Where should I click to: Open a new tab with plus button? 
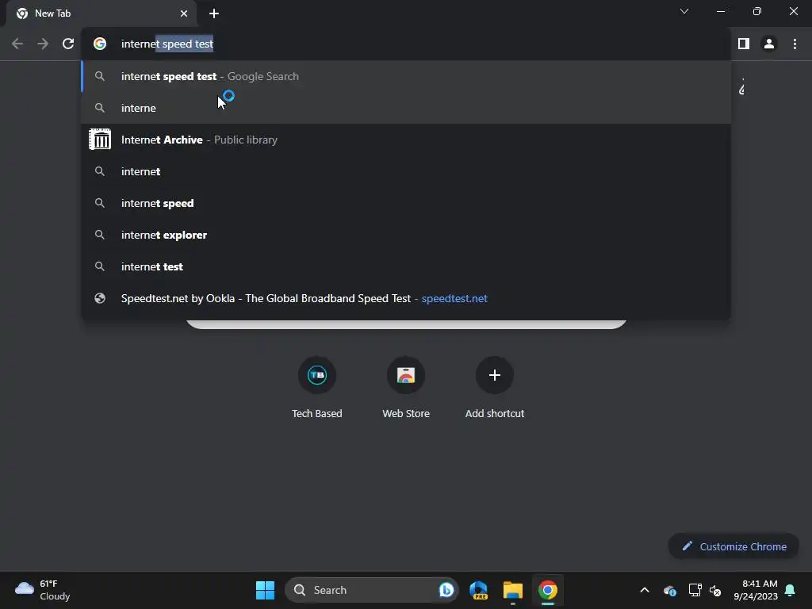(x=214, y=13)
